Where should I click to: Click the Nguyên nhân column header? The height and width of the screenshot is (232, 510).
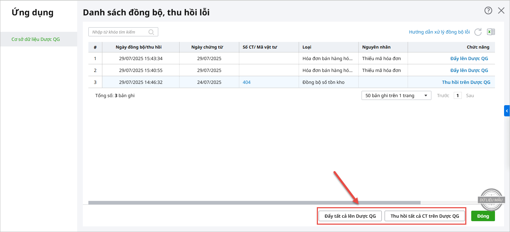[383, 47]
